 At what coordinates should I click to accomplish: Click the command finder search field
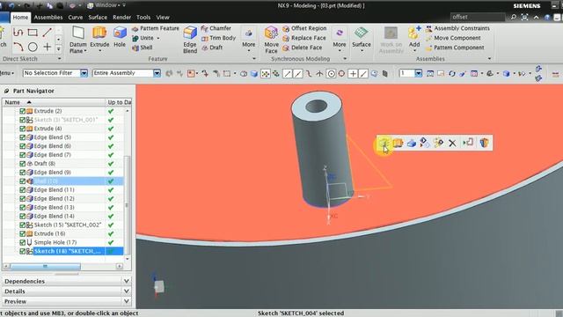pyautogui.click(x=477, y=17)
